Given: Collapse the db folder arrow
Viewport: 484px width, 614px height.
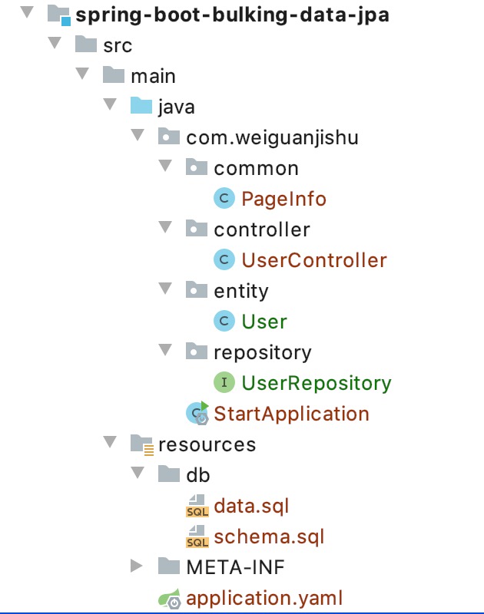Looking at the screenshot, I should [138, 473].
